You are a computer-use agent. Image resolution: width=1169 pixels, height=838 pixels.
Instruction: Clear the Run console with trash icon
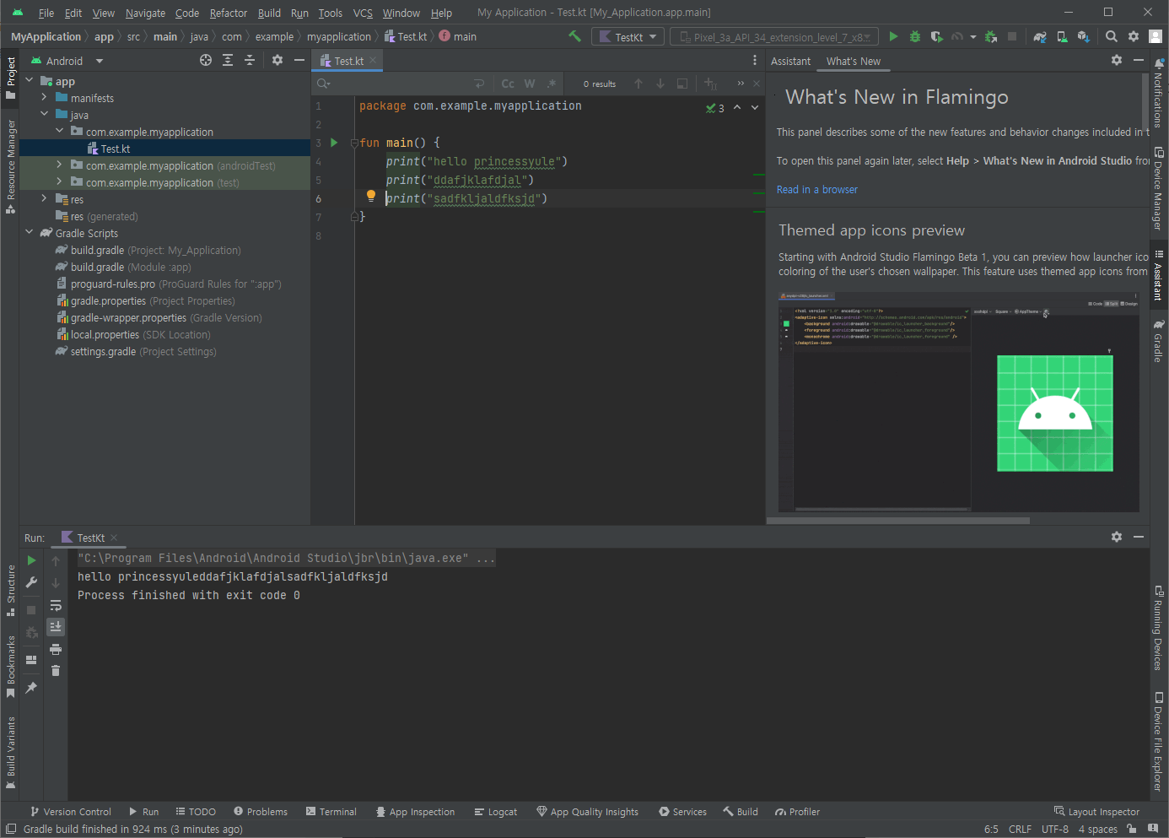pos(56,671)
